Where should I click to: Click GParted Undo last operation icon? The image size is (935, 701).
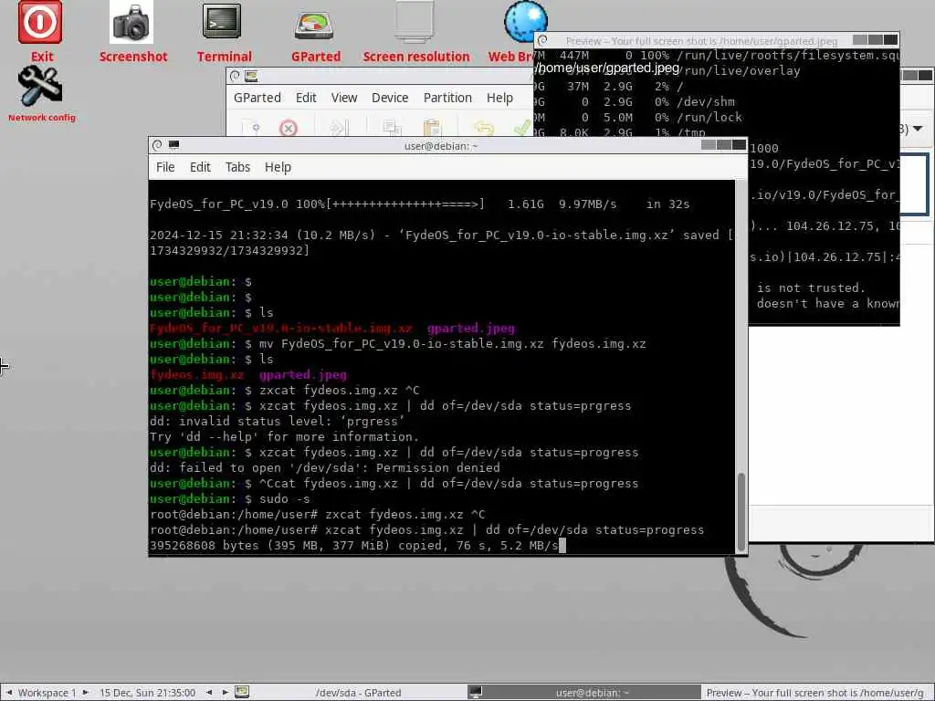coord(484,128)
